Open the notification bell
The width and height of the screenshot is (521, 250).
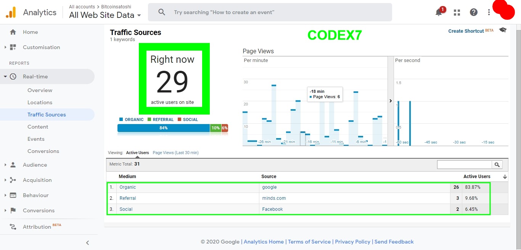[x=439, y=12]
